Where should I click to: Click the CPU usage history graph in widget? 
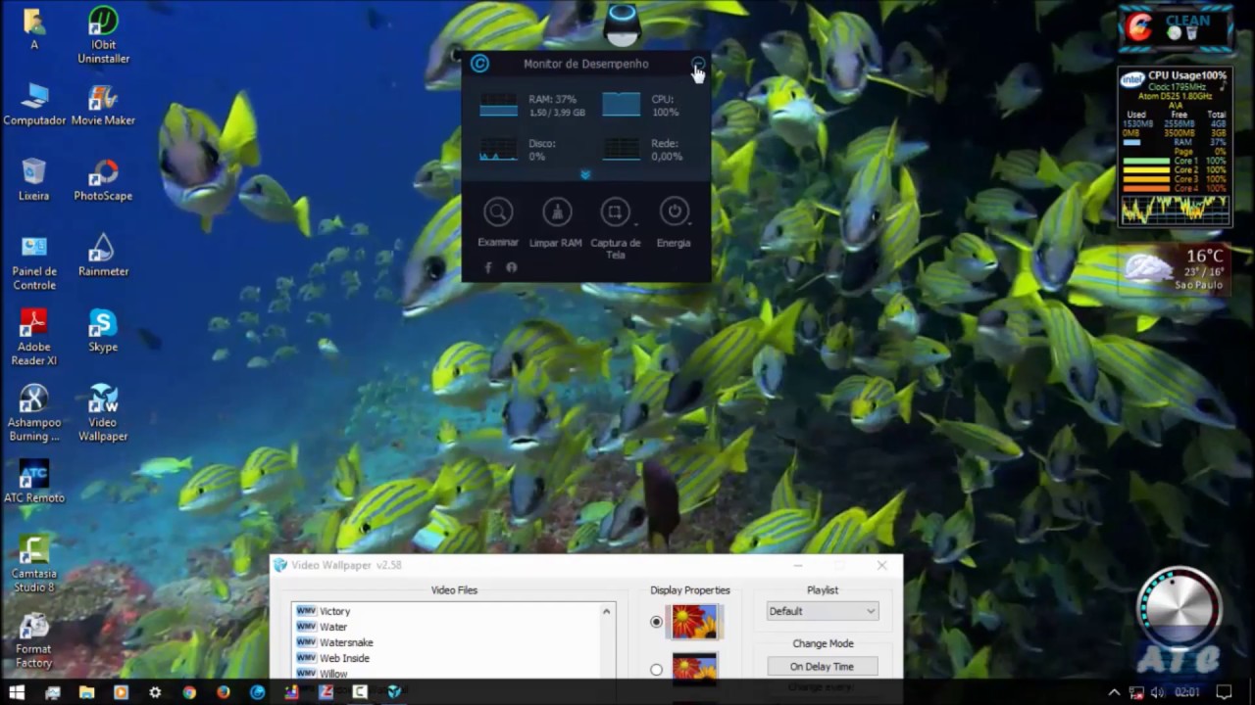point(1175,209)
